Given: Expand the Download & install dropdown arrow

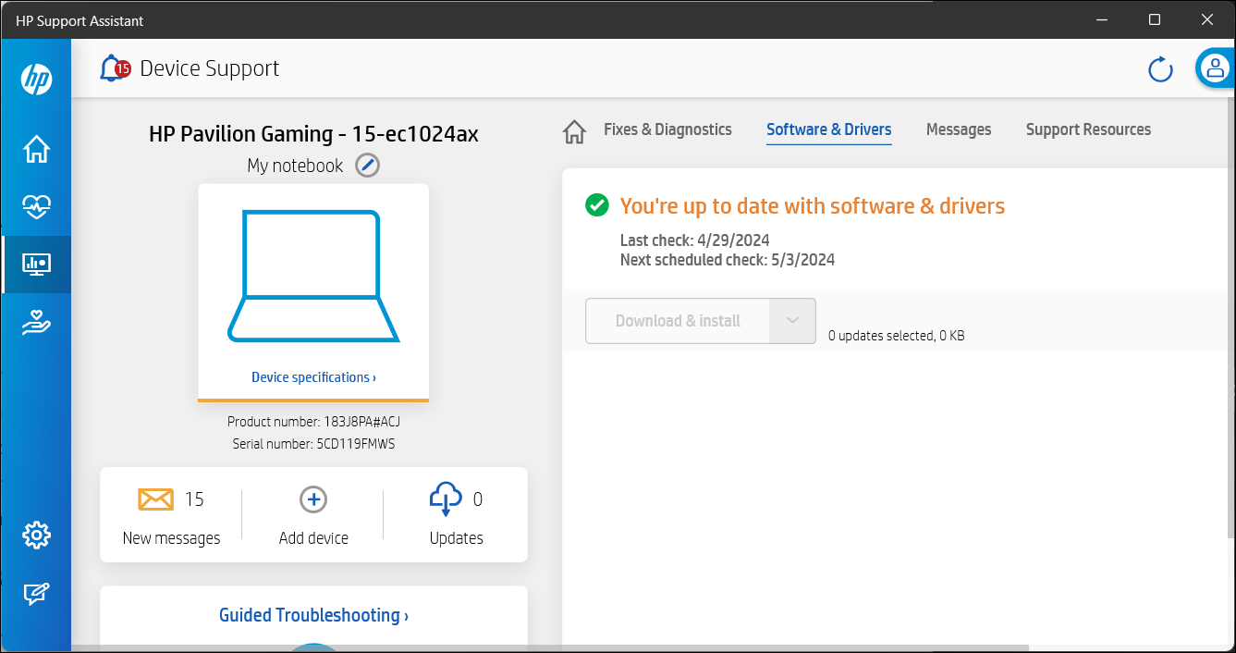Looking at the screenshot, I should coord(791,320).
